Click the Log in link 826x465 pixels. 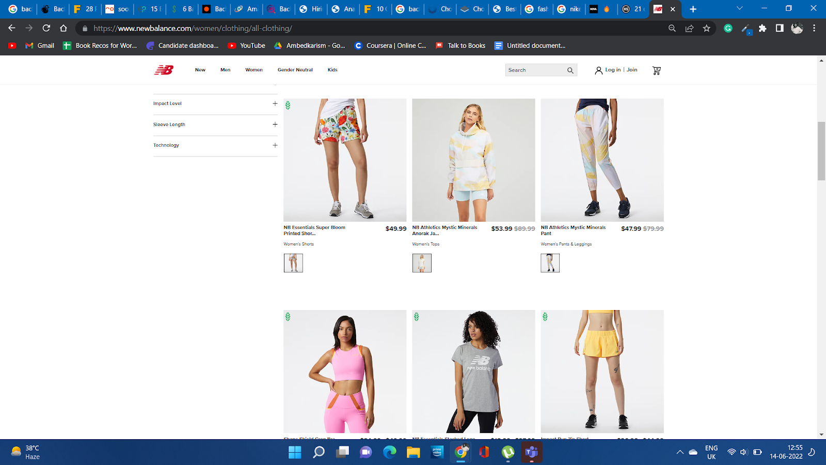tap(613, 70)
